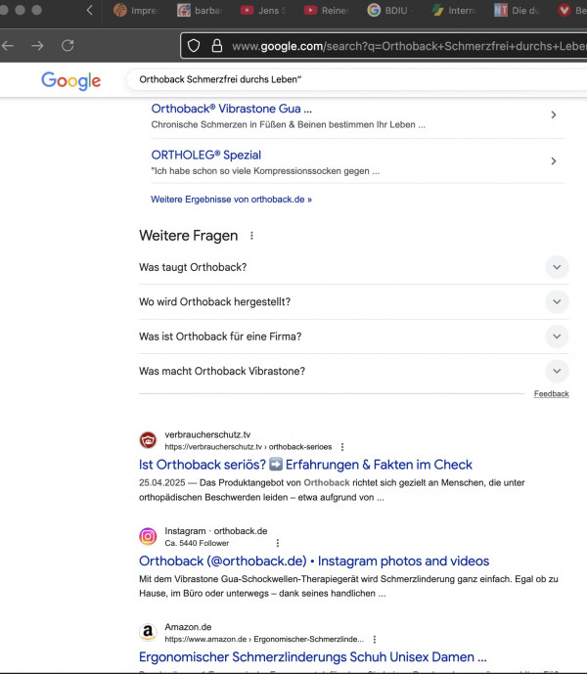Switch to the Vivaldi 'Be' tab

(572, 11)
